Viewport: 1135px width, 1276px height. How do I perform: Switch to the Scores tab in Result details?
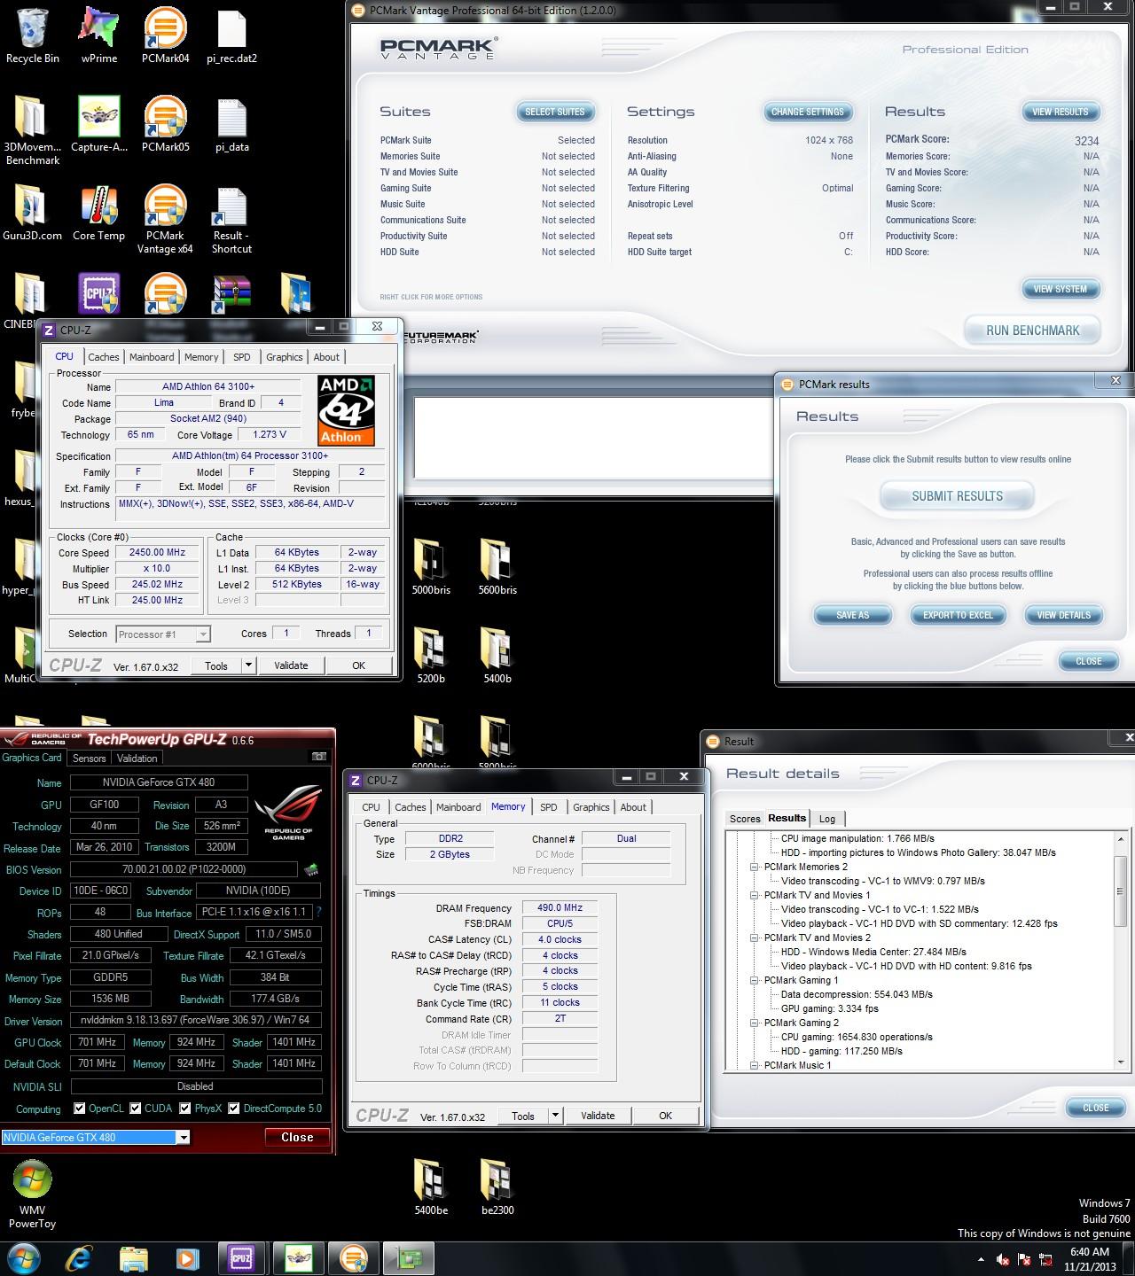click(x=745, y=819)
